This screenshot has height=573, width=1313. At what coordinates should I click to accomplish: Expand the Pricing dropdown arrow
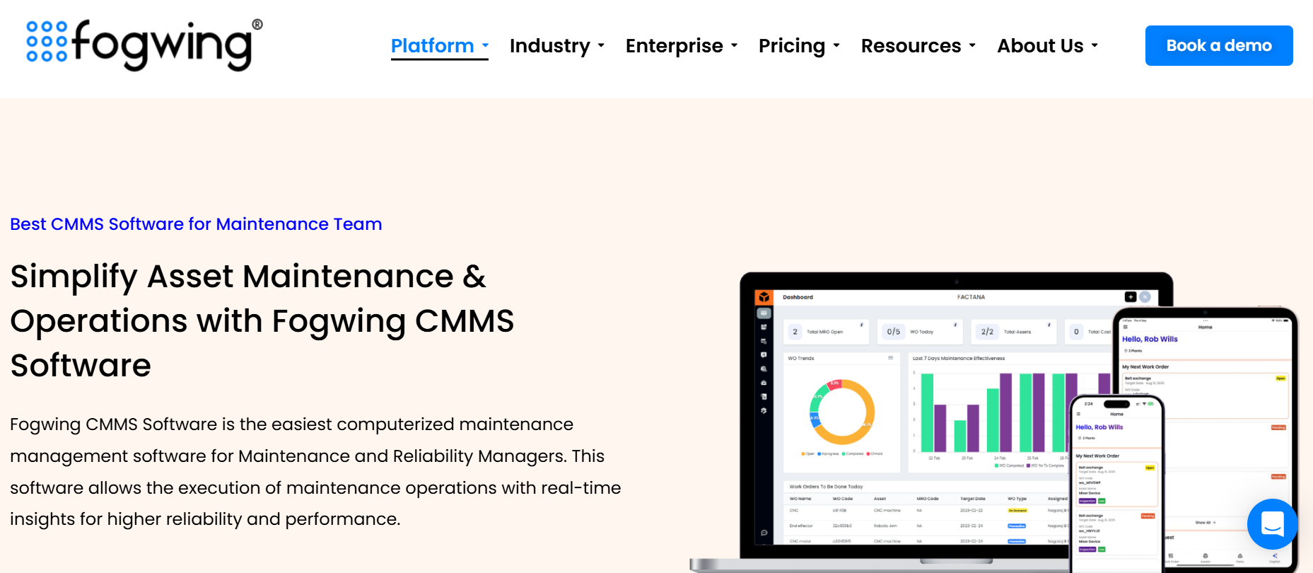836,46
